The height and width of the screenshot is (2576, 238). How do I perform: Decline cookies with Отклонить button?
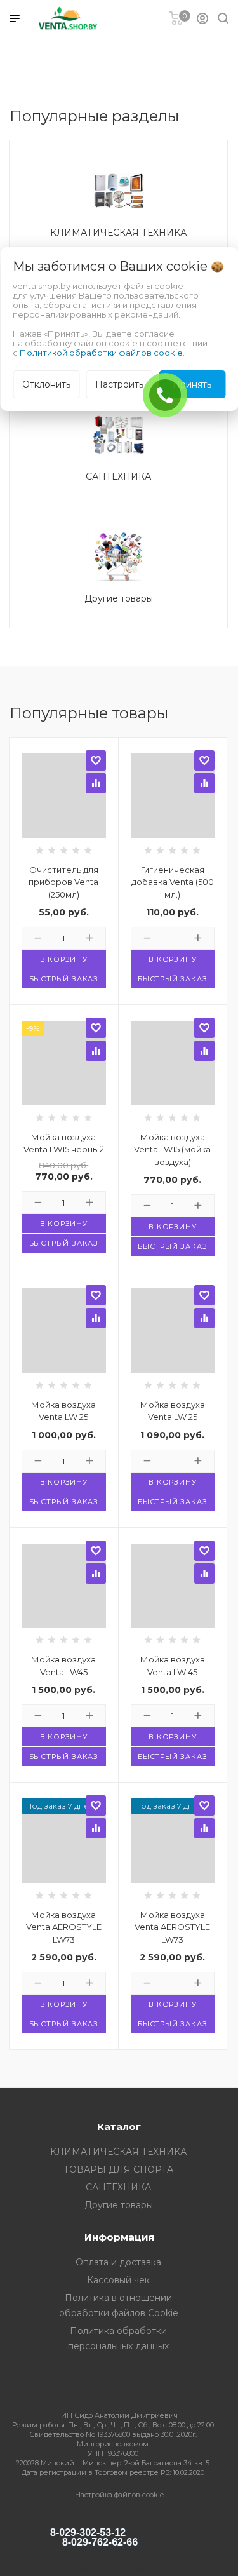46,384
